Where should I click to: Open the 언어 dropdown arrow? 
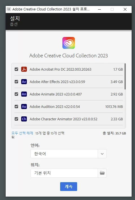coord(102,154)
